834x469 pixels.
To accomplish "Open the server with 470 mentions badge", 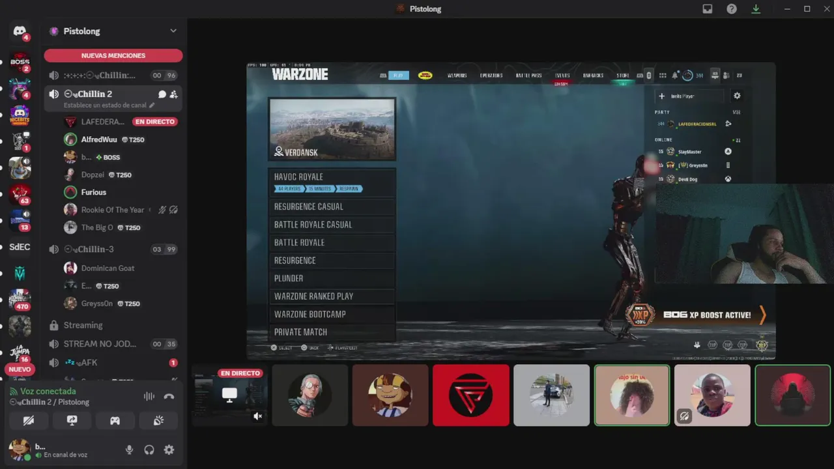I will click(x=20, y=300).
